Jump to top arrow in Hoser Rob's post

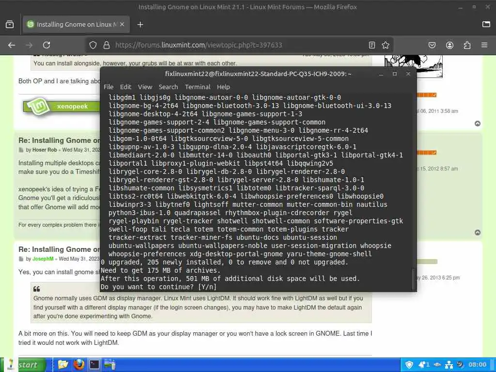coord(478,232)
